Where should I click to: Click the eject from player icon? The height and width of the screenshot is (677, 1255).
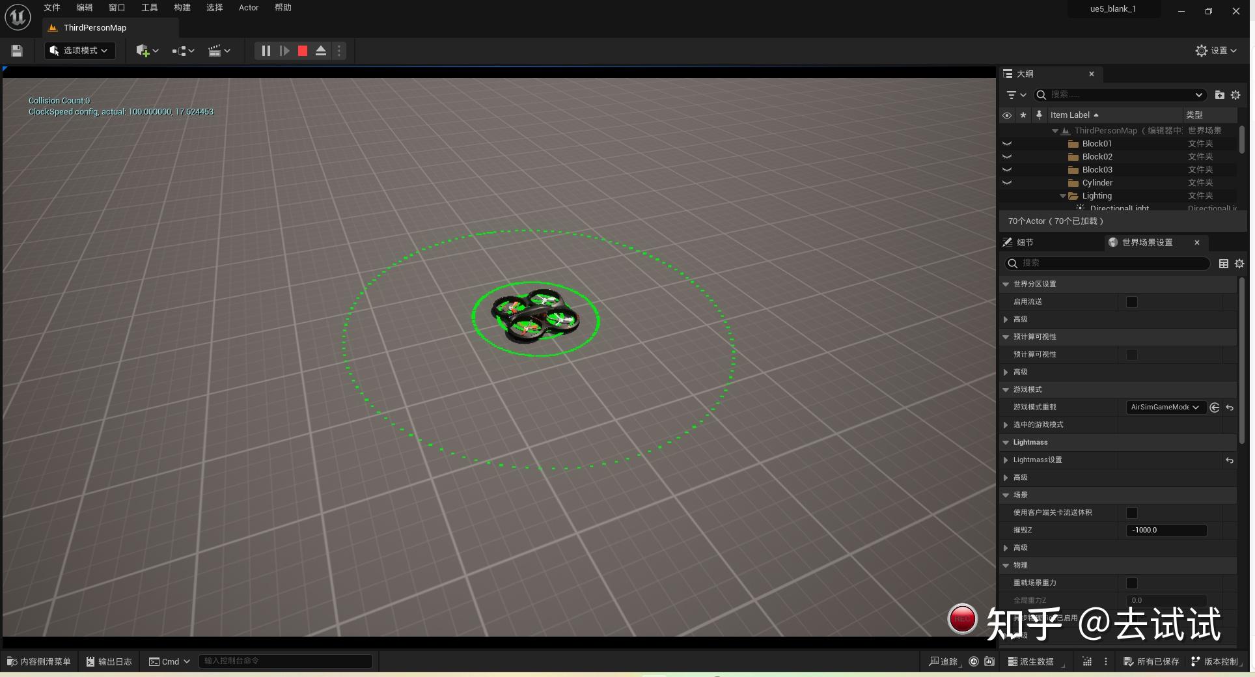320,51
